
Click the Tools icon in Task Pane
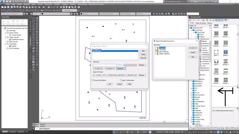[x=18, y=22]
